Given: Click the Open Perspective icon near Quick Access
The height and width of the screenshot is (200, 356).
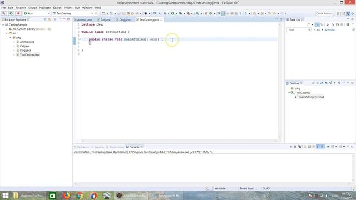Looking at the screenshot, I should [338, 13].
